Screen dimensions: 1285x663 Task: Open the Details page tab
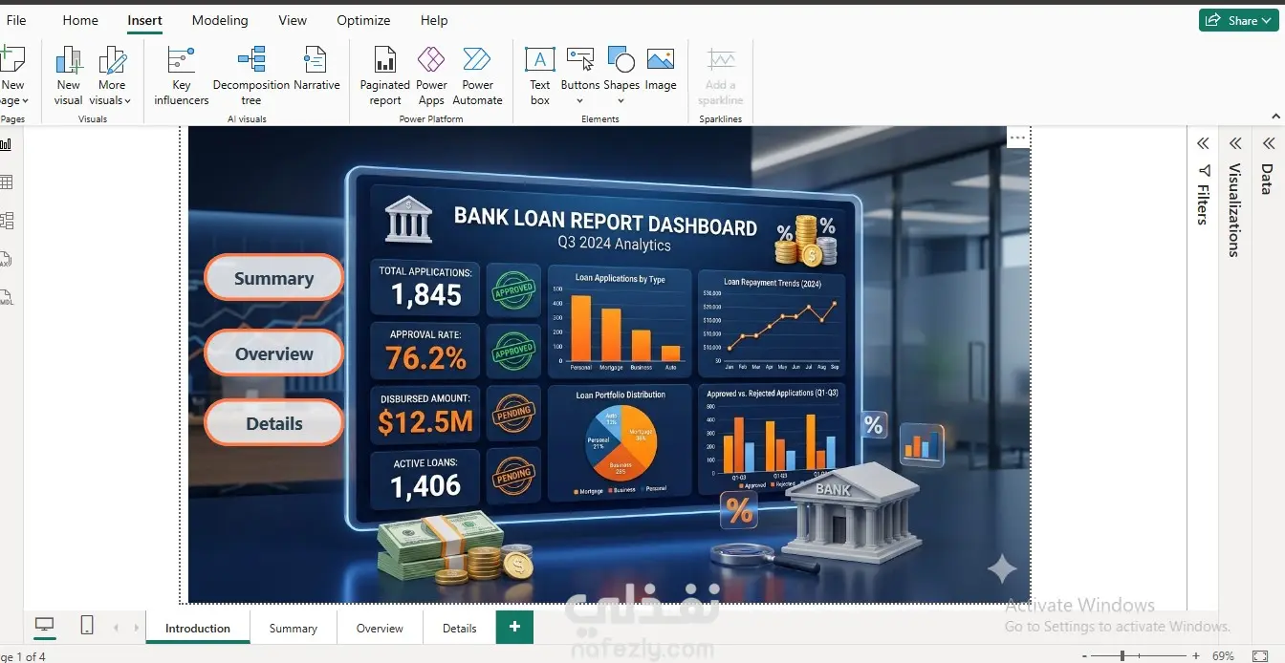click(459, 628)
